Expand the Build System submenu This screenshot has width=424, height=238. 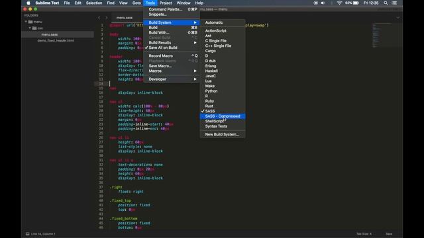tap(172, 22)
